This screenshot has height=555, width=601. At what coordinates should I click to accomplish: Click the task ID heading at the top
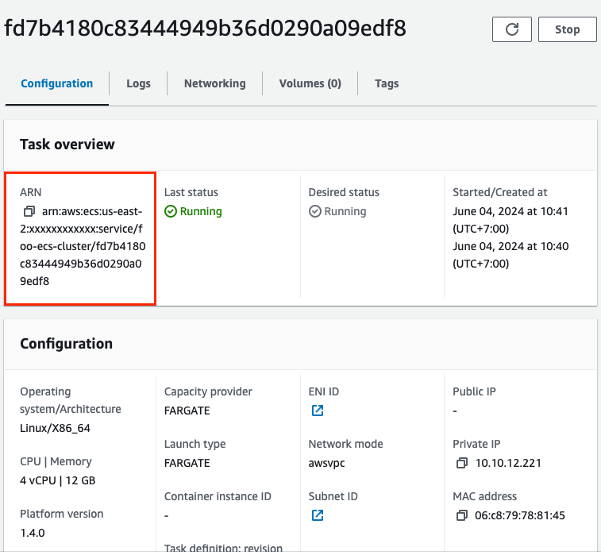pyautogui.click(x=205, y=29)
